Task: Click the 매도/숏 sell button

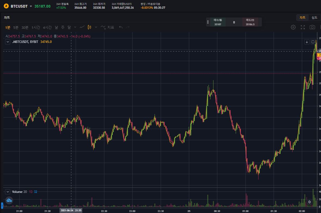Action: (x=250, y=22)
